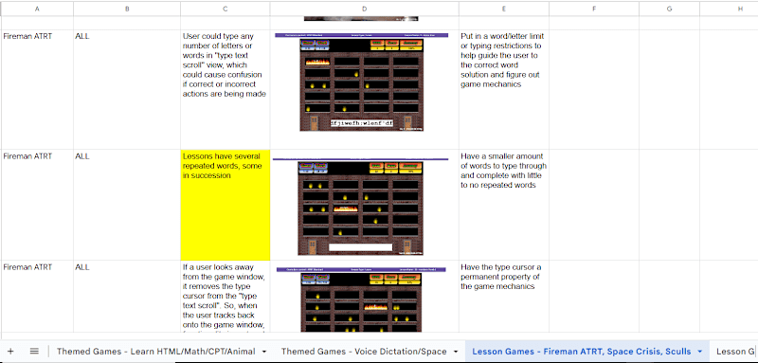The height and width of the screenshot is (363, 758).
Task: Select the third Fireman game screenshot thumbnail
Action: [x=361, y=299]
